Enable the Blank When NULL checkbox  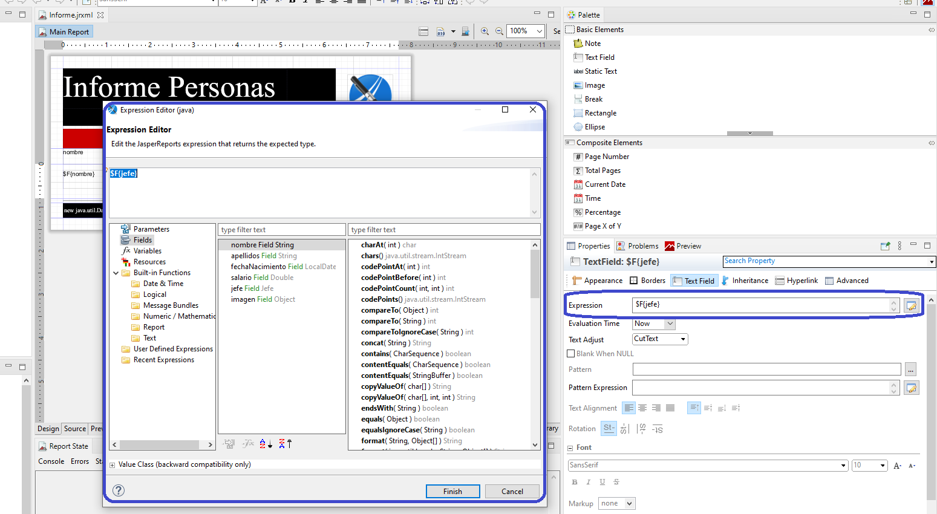click(571, 354)
